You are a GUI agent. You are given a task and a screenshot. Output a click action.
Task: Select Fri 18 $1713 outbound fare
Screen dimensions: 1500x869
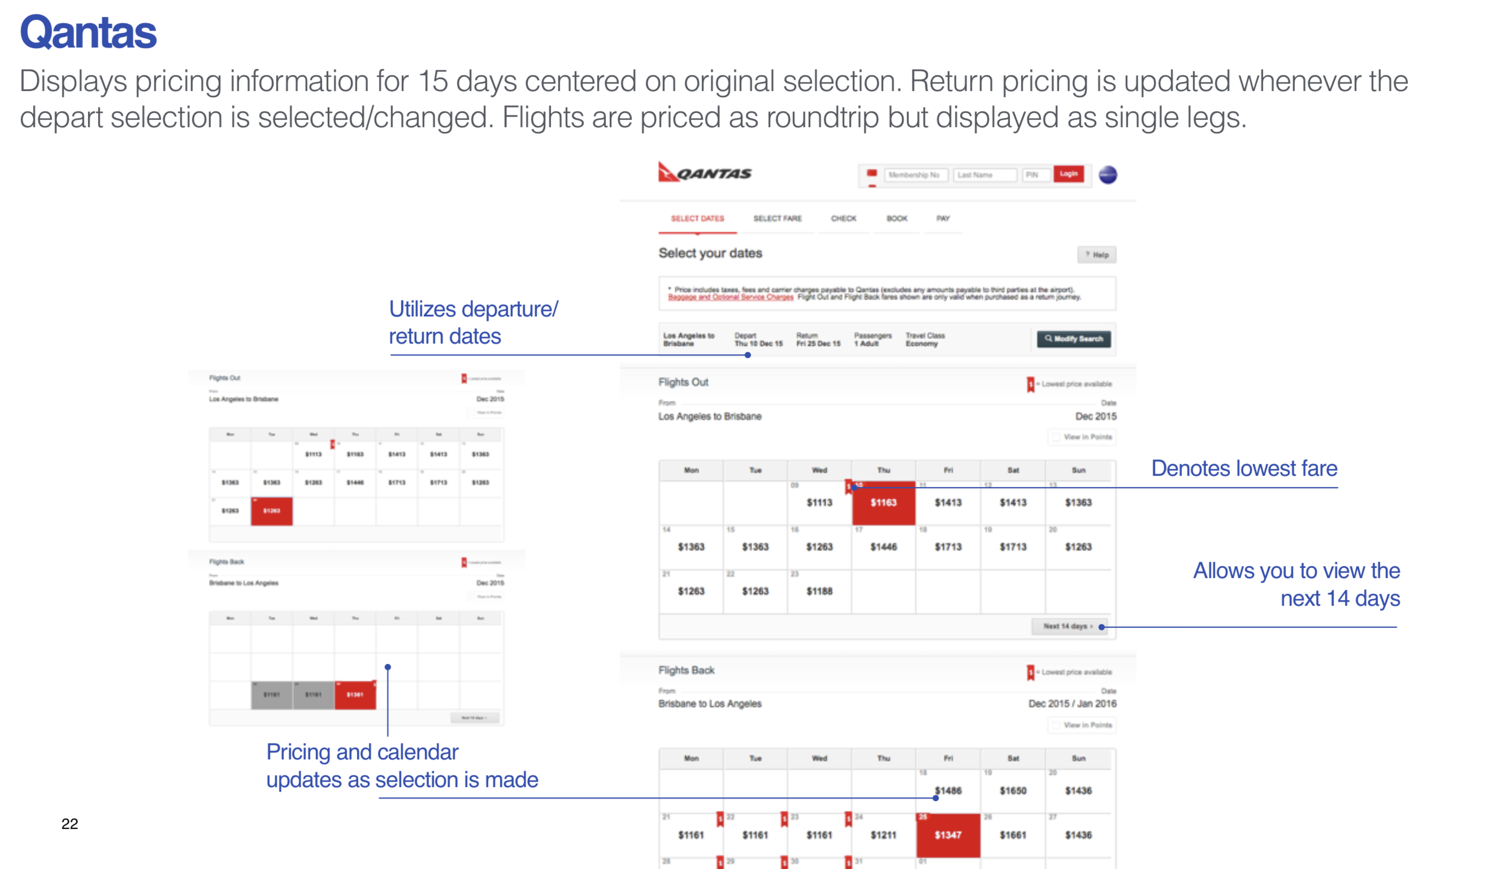948,547
